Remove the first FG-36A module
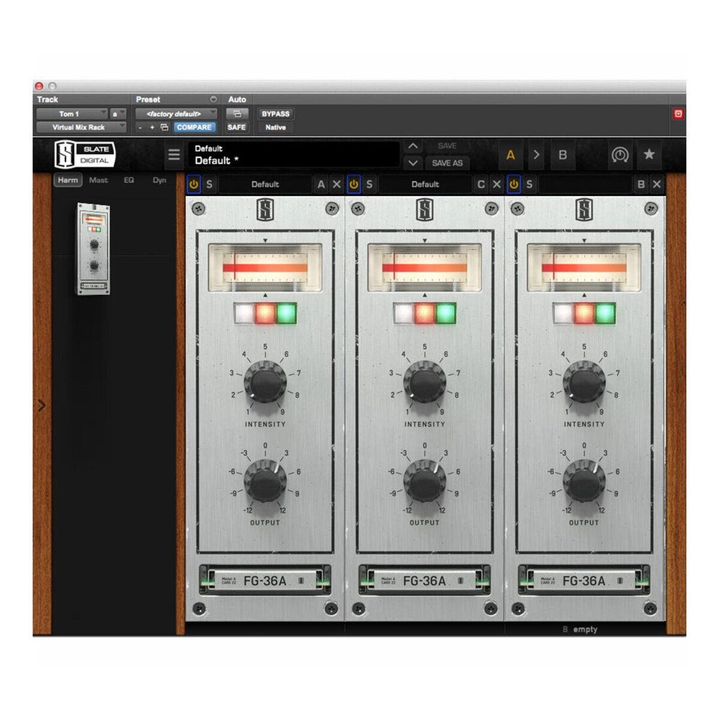Screen dimensions: 719x719 coord(337,185)
